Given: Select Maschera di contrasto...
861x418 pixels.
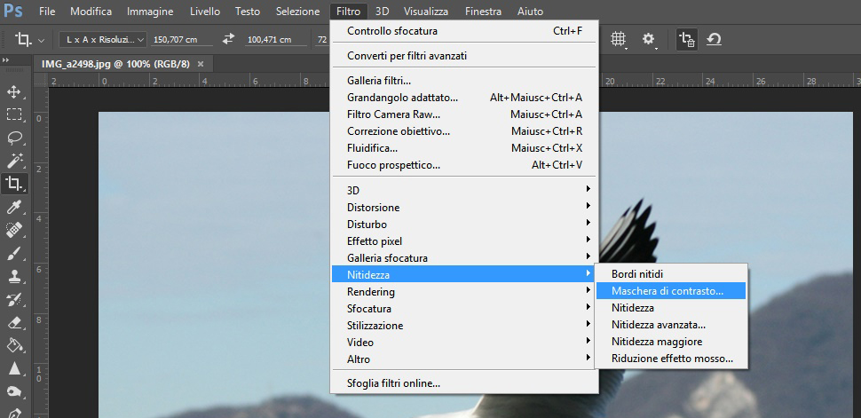Looking at the screenshot, I should click(x=671, y=291).
